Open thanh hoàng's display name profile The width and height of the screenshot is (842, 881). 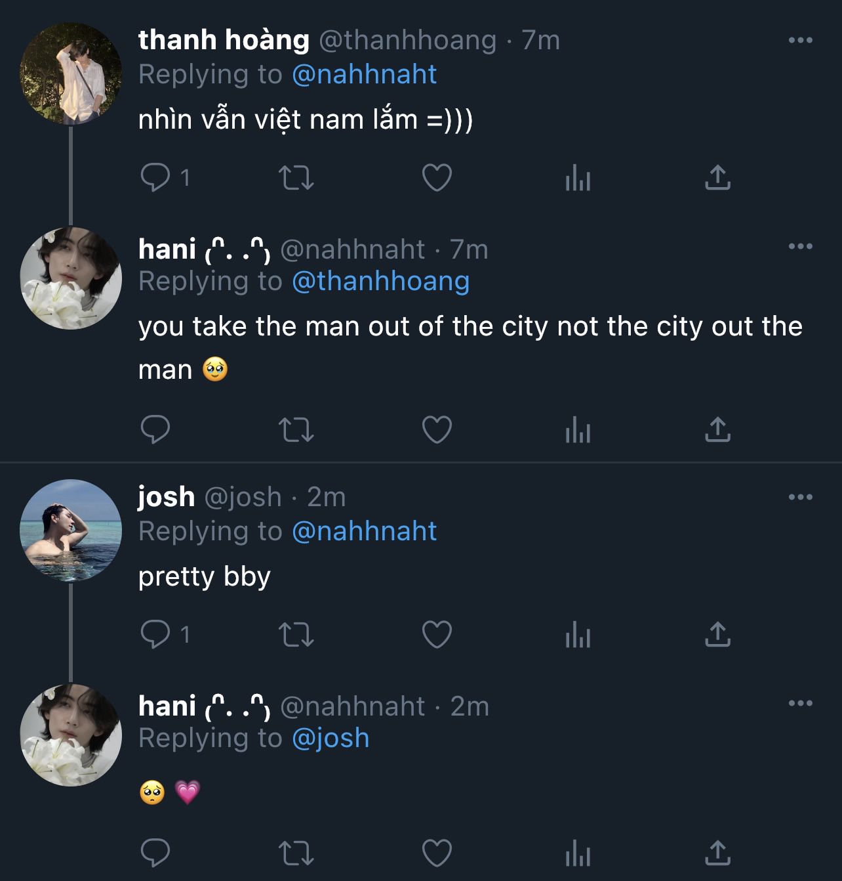click(224, 40)
